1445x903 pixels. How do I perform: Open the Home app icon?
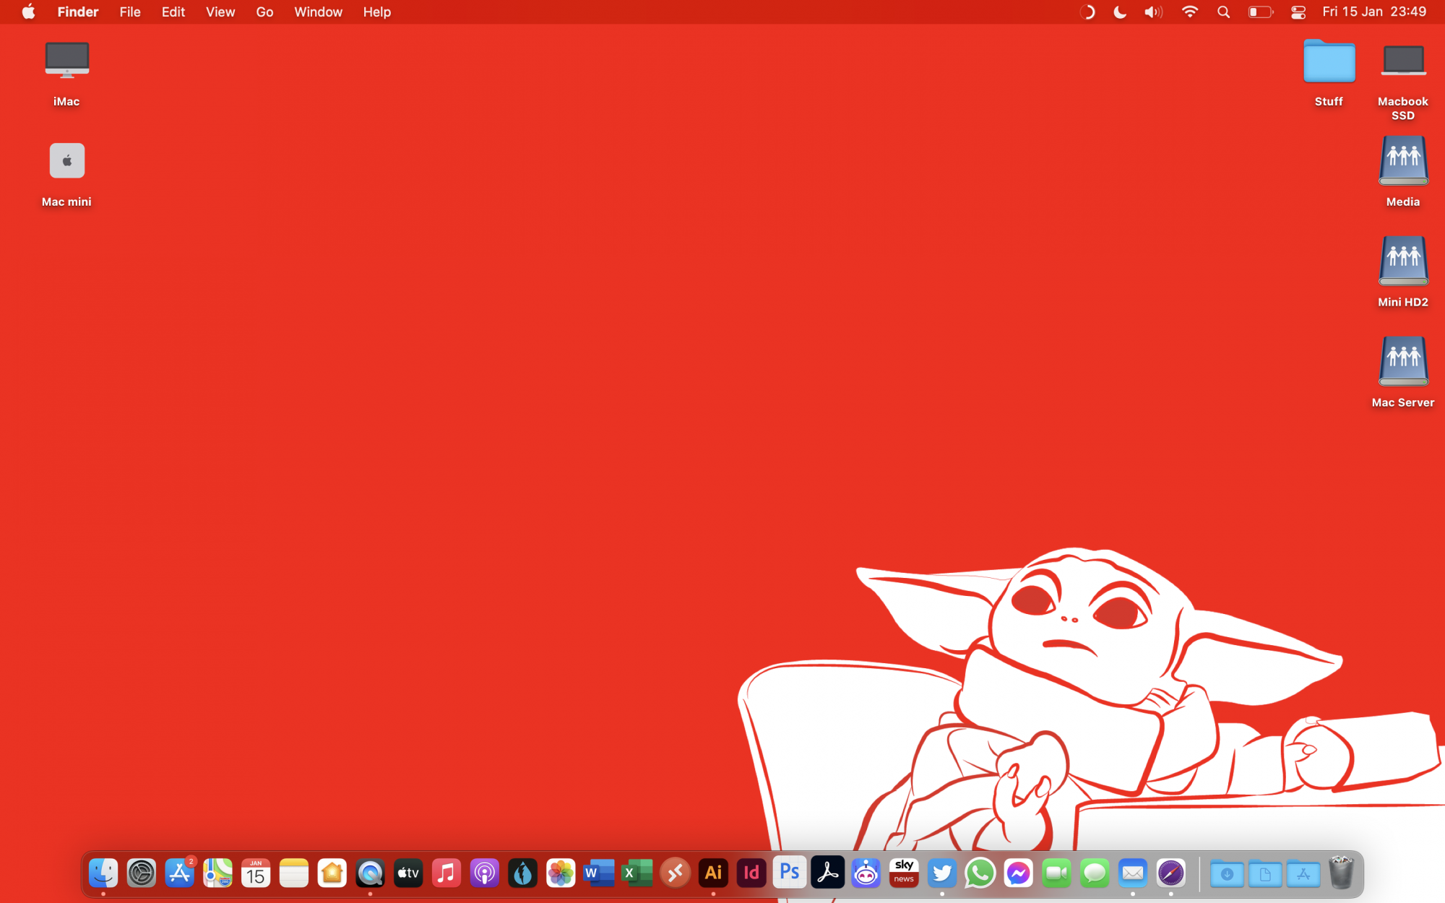point(332,873)
